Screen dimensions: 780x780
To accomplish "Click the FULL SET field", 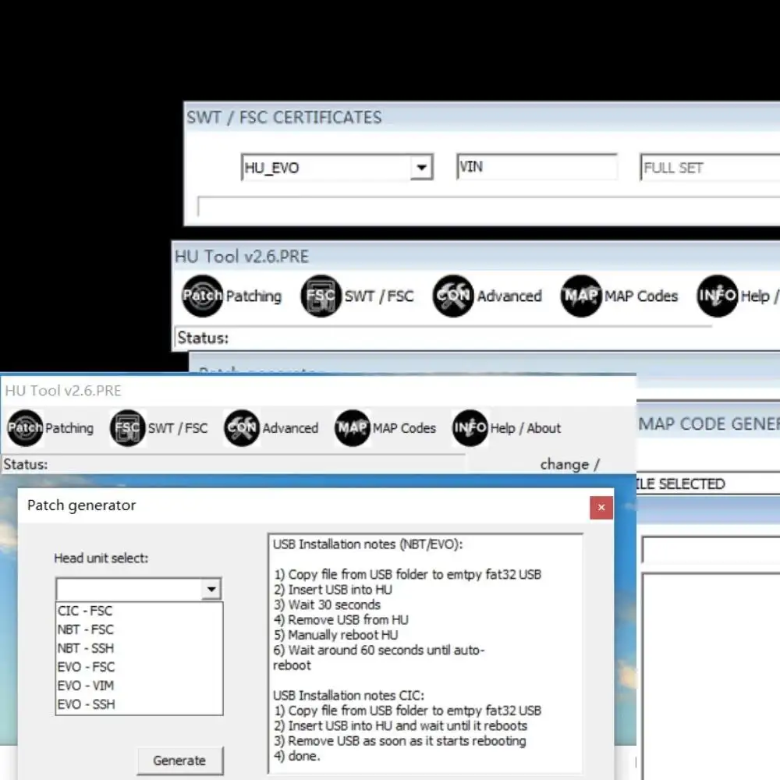I will [x=710, y=168].
